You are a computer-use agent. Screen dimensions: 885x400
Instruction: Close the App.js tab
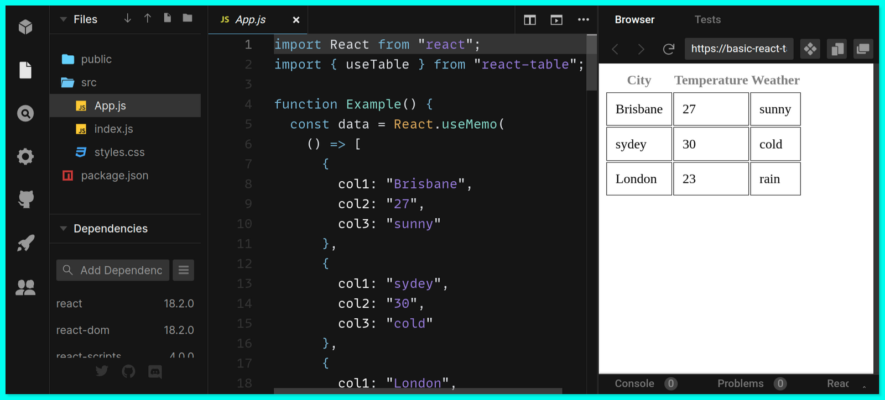(296, 20)
